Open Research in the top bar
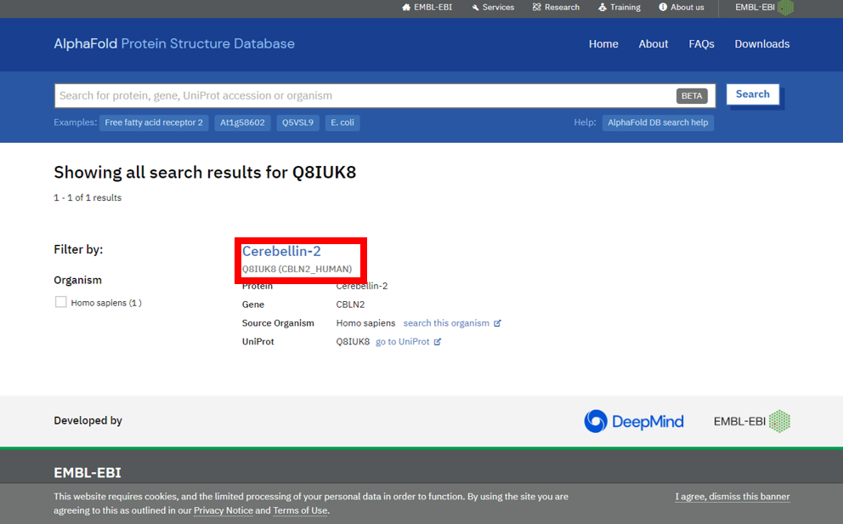 pos(556,7)
